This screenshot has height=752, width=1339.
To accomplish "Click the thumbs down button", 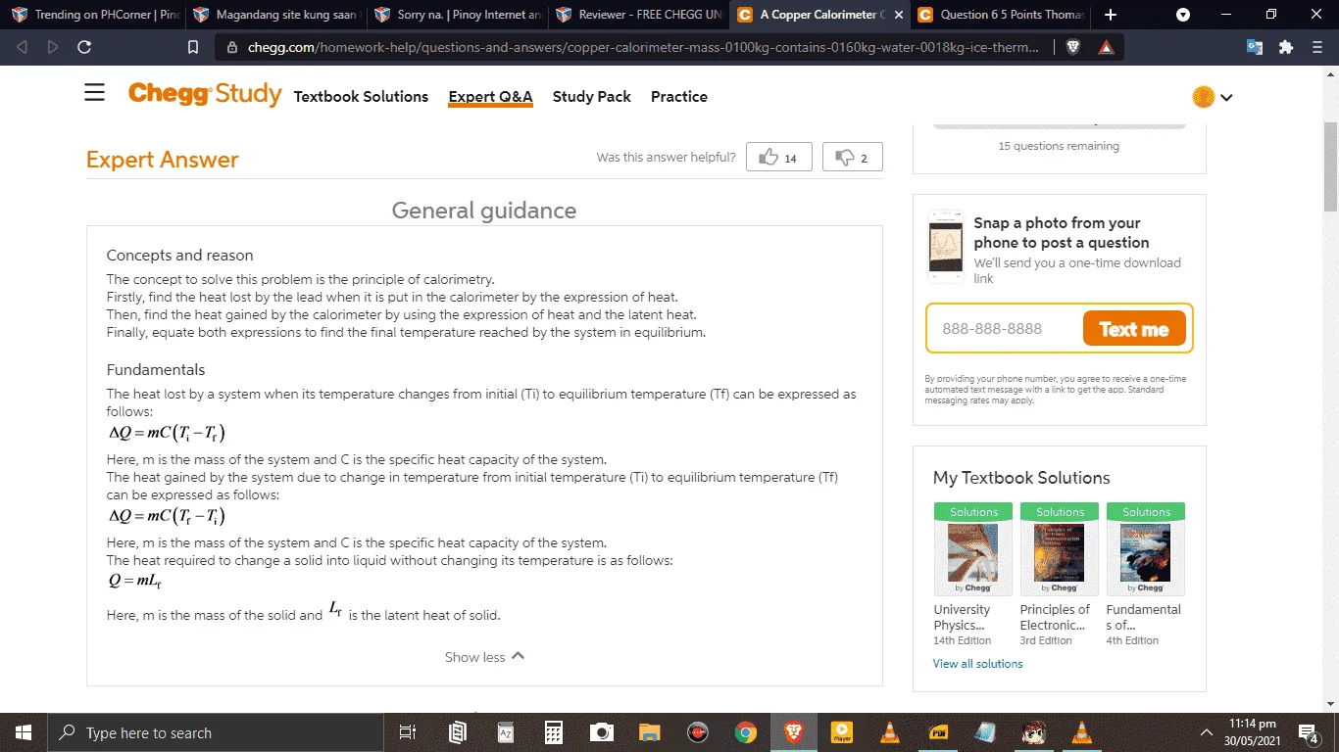I will pyautogui.click(x=852, y=158).
